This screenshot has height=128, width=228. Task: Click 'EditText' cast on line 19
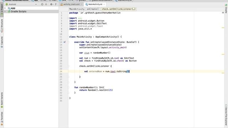coord(129,58)
